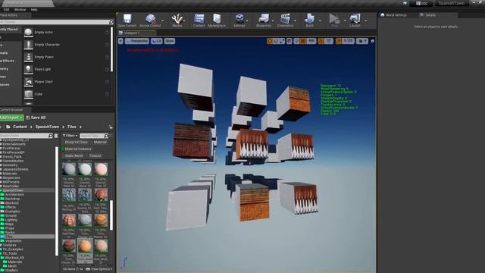
Task: Click the Empty Pawn icon
Action: (29, 57)
